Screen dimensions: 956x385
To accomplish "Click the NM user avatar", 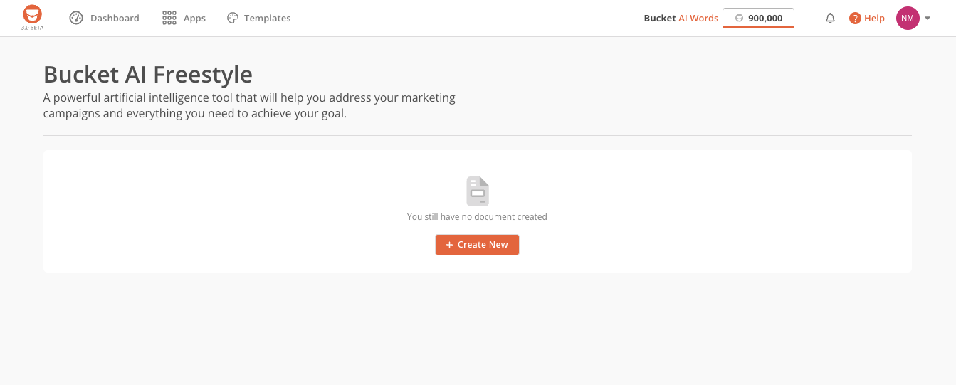I will (x=908, y=18).
